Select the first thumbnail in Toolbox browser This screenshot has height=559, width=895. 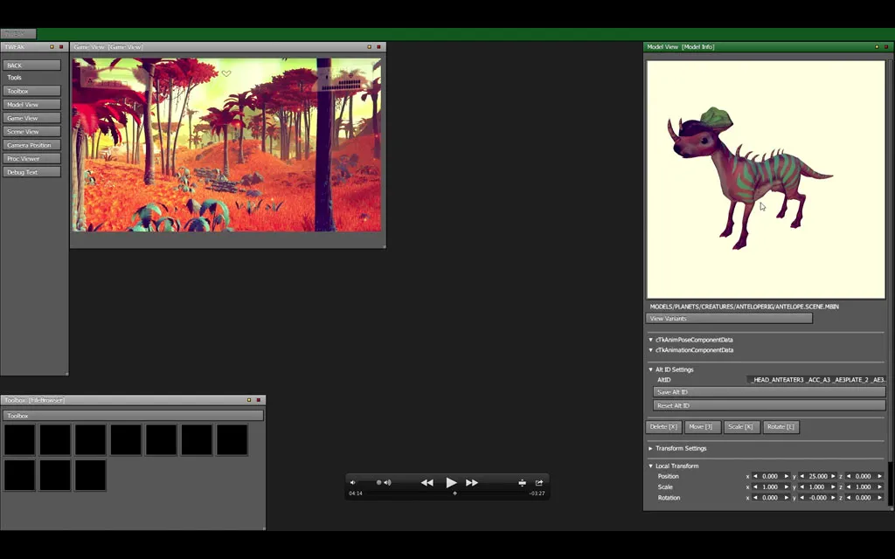click(x=19, y=439)
